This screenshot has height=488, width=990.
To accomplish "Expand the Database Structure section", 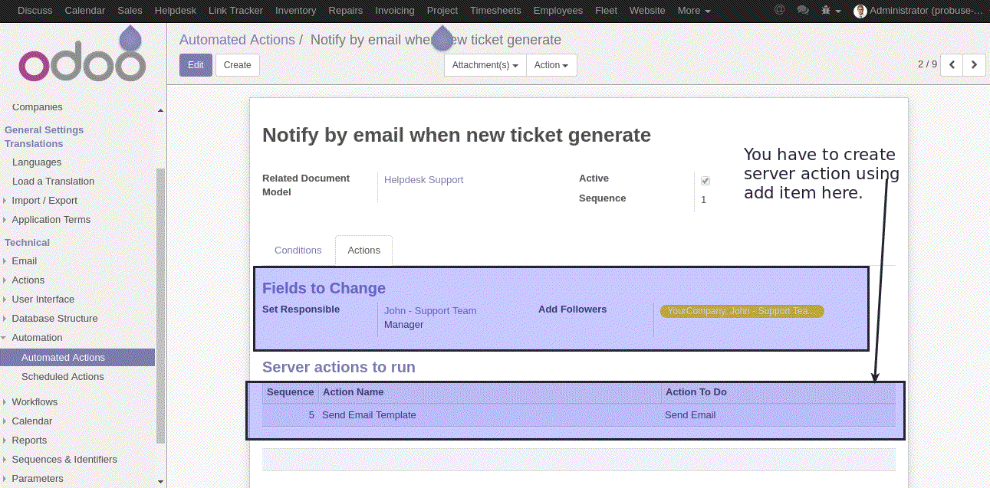I will (x=54, y=318).
